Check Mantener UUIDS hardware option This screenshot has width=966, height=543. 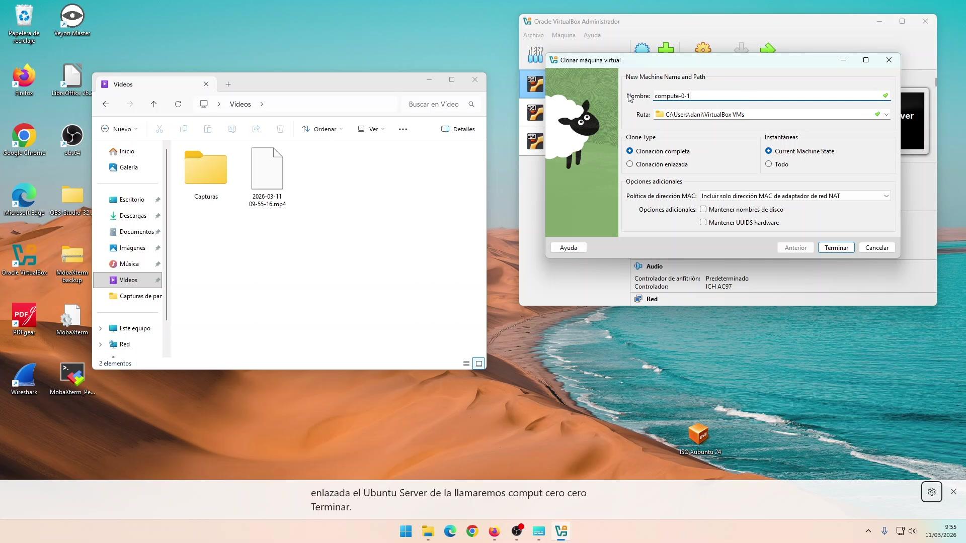point(703,222)
